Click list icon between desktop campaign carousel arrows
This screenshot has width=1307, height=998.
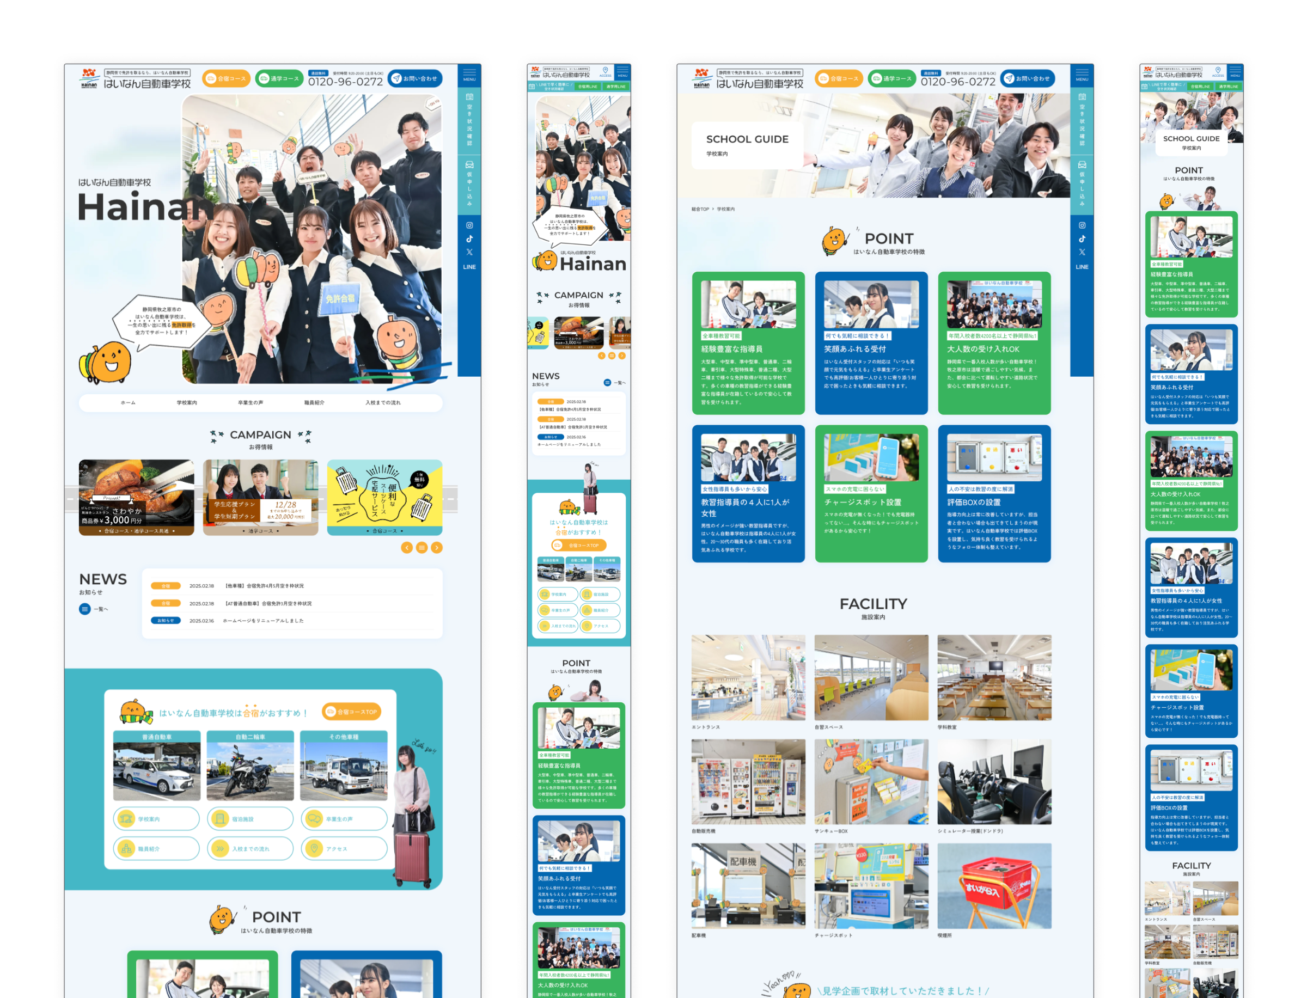(x=422, y=548)
